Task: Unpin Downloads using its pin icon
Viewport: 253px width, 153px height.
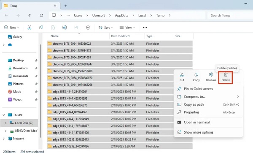Action: click(x=36, y=68)
